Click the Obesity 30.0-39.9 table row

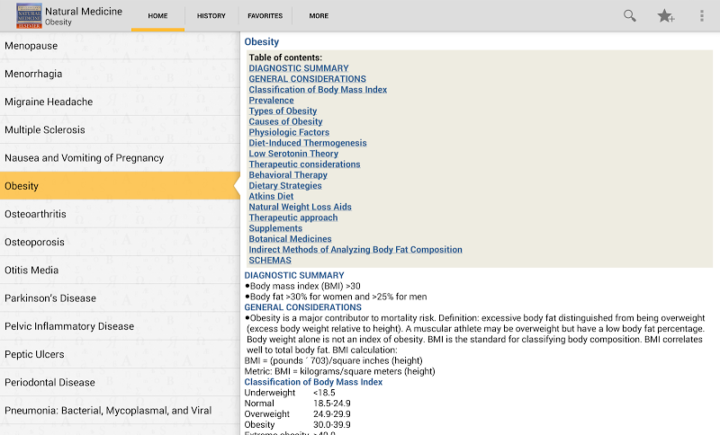297,425
